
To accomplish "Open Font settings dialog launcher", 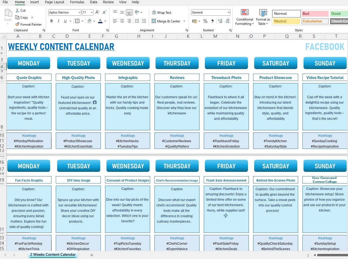I will click(108, 30).
